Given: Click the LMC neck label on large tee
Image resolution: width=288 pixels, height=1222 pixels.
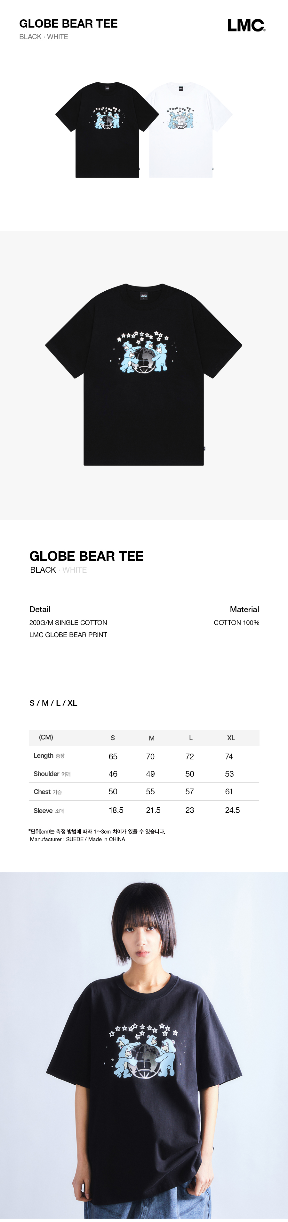Looking at the screenshot, I should [144, 295].
